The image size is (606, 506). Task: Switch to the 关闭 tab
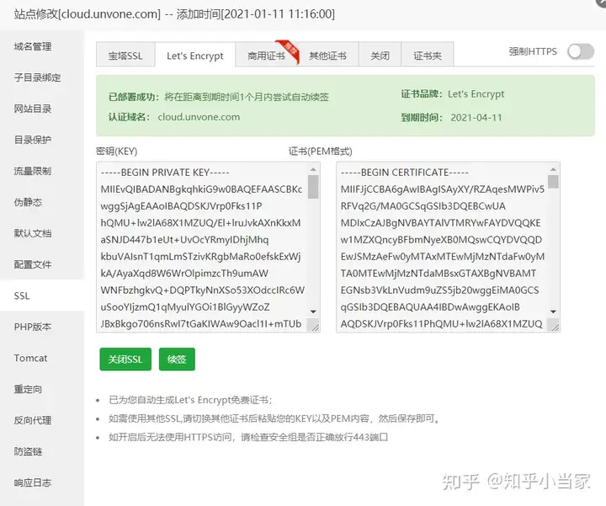point(380,56)
